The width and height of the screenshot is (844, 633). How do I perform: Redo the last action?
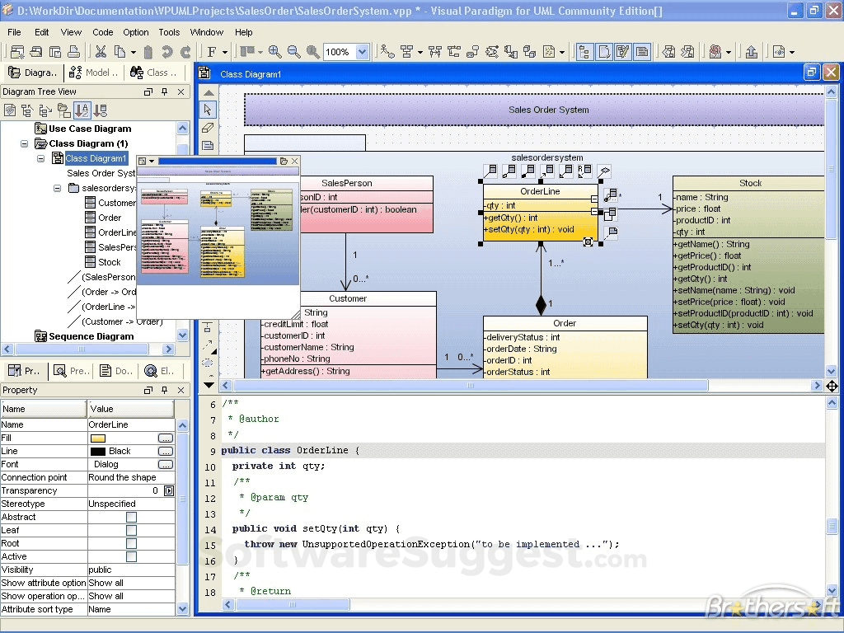(185, 51)
